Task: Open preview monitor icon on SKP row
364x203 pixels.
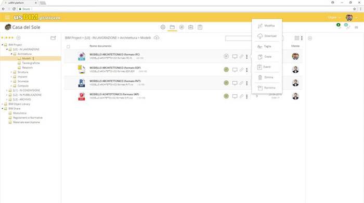Action: coord(235,96)
